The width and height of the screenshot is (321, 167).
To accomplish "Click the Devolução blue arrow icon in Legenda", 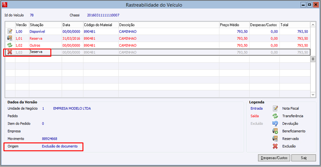I will point(275,123).
